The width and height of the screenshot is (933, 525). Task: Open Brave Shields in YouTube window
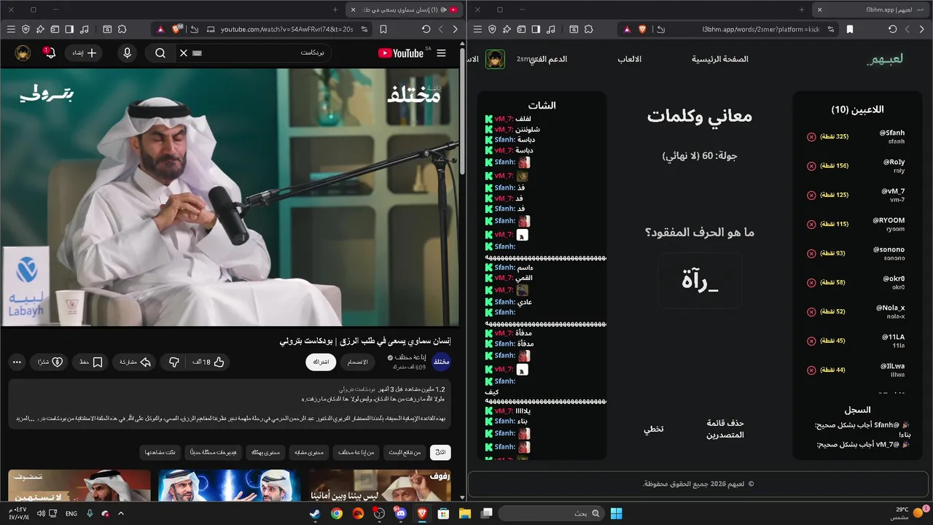click(x=176, y=29)
